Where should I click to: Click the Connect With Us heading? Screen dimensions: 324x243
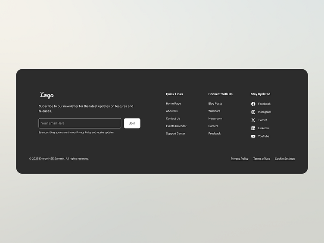[220, 94]
